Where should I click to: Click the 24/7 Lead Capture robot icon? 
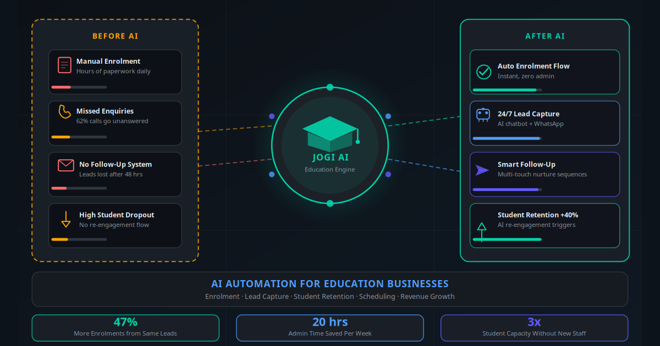click(x=483, y=114)
